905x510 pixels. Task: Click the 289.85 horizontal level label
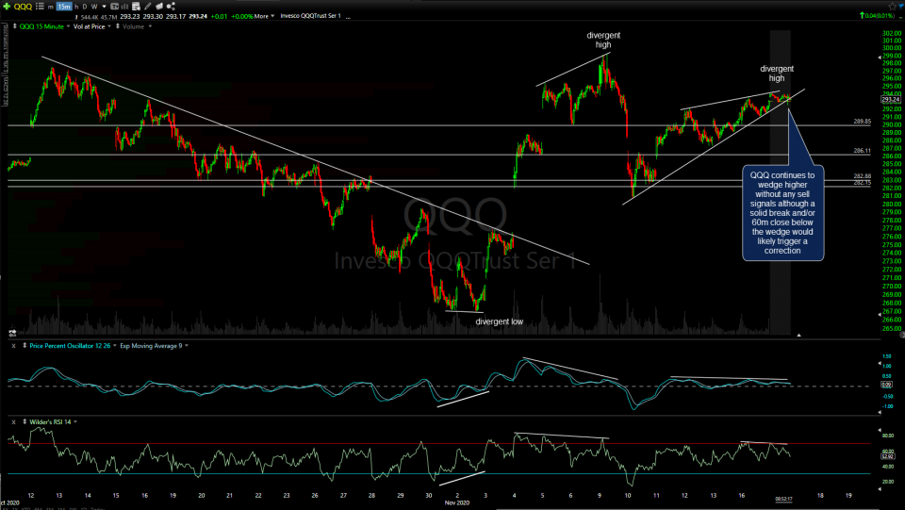(x=862, y=122)
